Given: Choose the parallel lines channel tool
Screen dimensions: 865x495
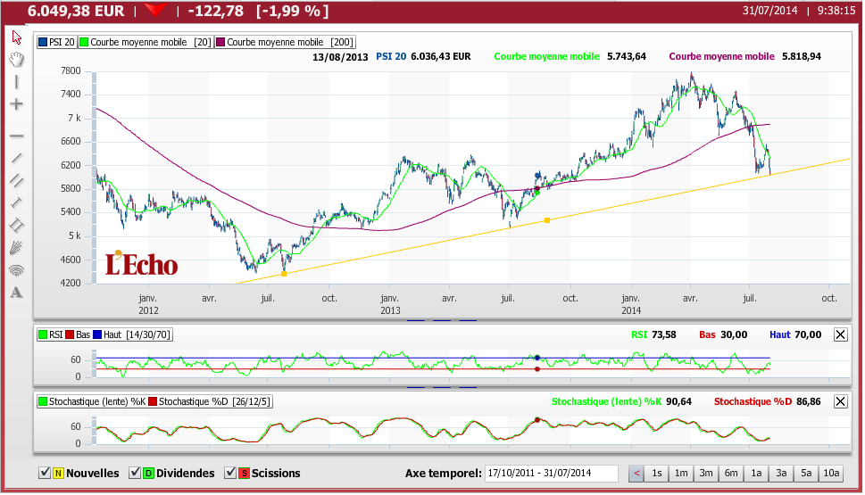Looking at the screenshot, I should (x=16, y=180).
